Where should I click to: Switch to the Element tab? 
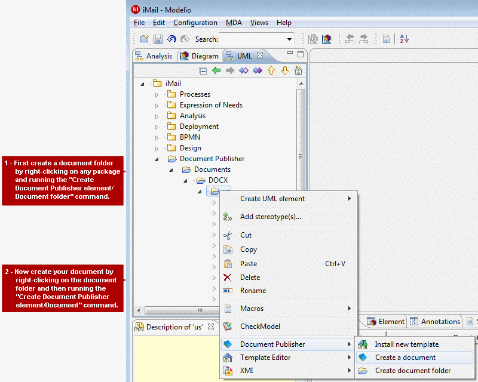(386, 321)
